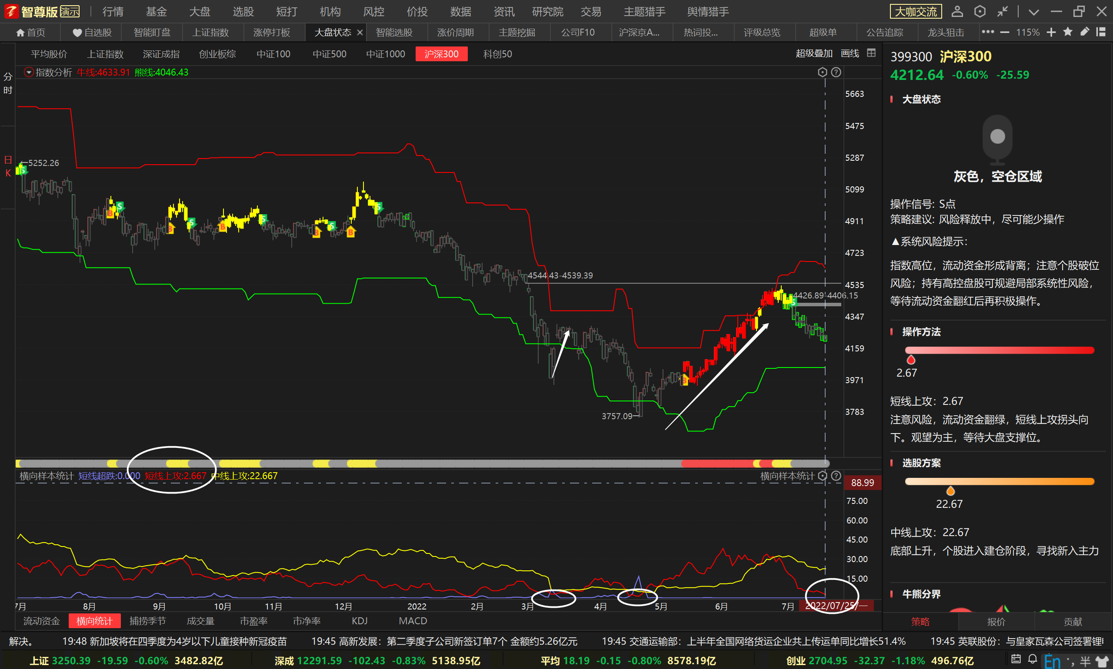Click the 超级叠加 button
1113x669 pixels.
(x=814, y=53)
